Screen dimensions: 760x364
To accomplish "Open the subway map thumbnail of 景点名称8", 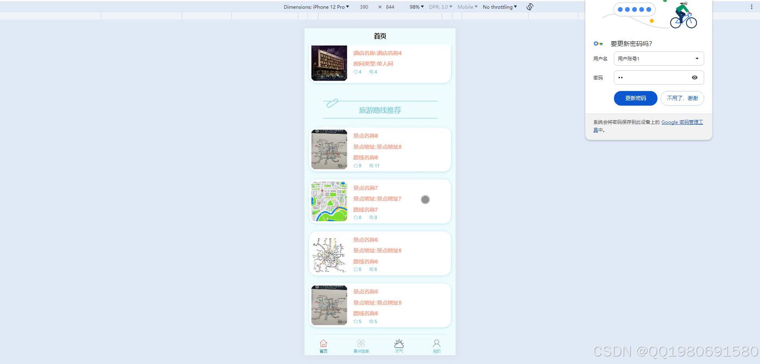I will pos(329,150).
